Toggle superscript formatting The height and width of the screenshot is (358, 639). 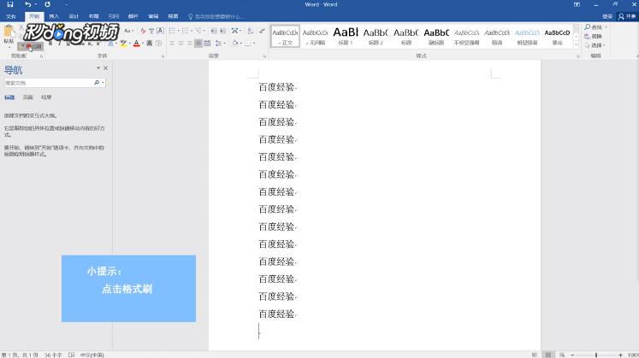[x=98, y=43]
